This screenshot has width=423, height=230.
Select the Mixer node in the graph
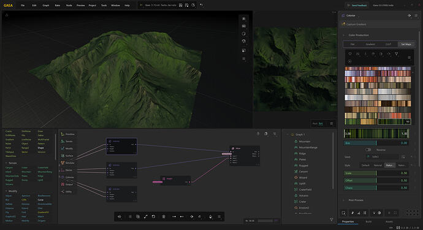(245, 156)
